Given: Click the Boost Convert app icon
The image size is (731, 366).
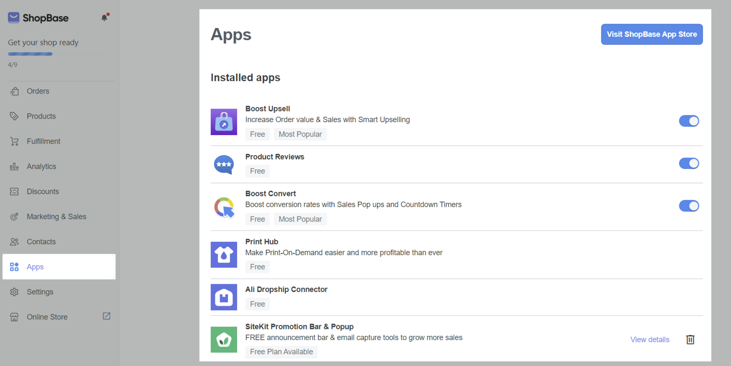Looking at the screenshot, I should 224,207.
